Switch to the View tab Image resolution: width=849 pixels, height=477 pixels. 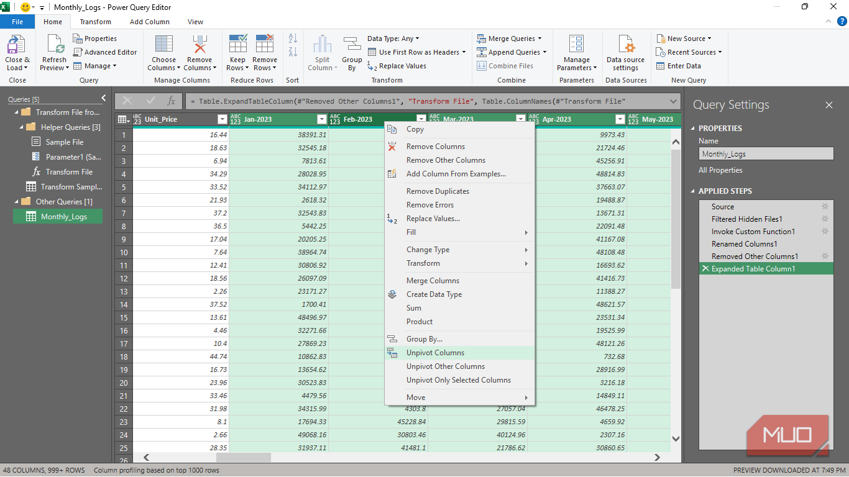(195, 22)
